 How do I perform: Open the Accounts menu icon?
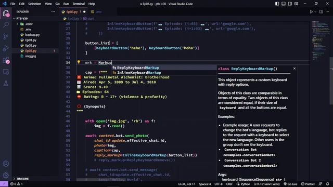coord(6,164)
